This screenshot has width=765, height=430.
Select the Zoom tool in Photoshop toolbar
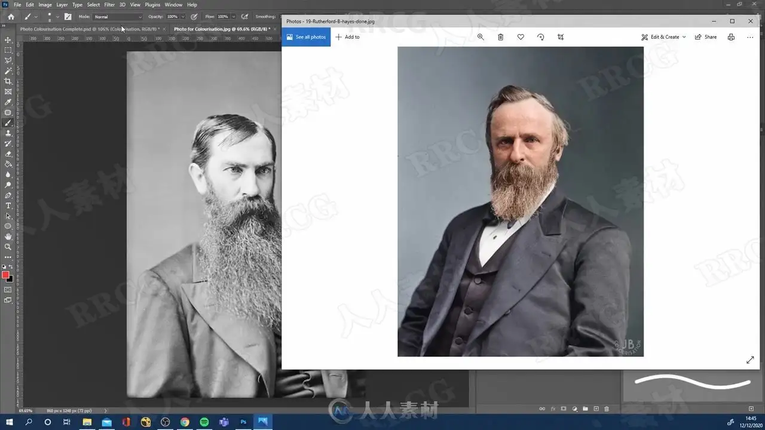pyautogui.click(x=8, y=247)
